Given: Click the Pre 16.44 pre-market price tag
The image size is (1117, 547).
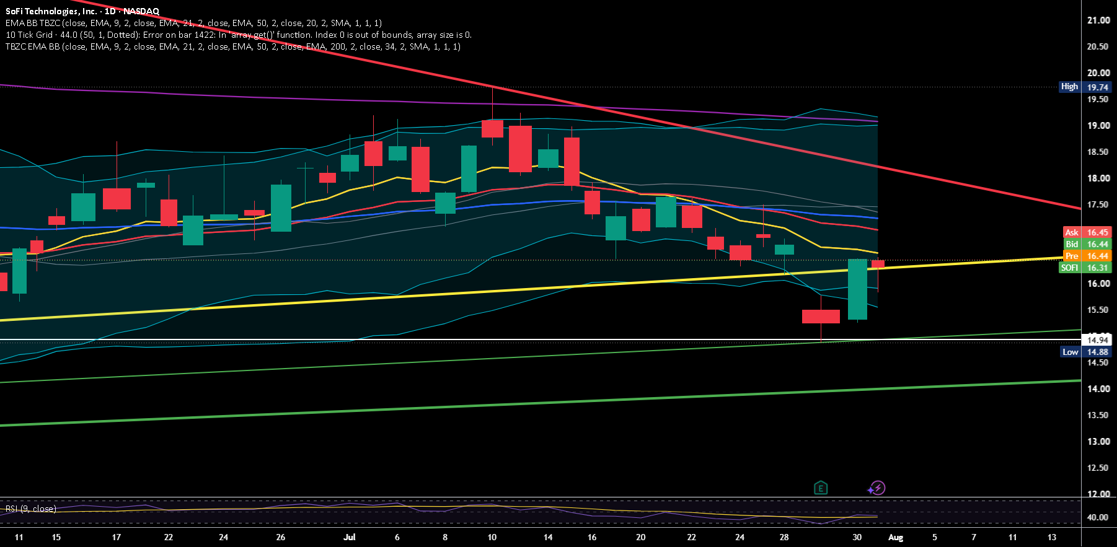Looking at the screenshot, I should [1087, 256].
